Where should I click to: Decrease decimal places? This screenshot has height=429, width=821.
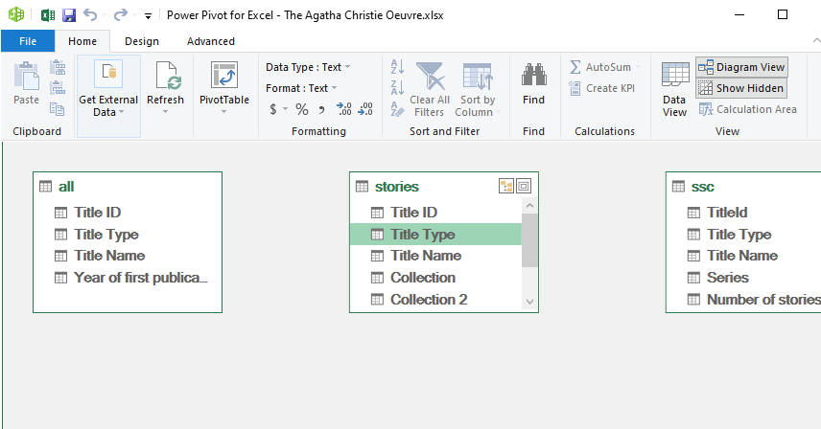pos(365,109)
